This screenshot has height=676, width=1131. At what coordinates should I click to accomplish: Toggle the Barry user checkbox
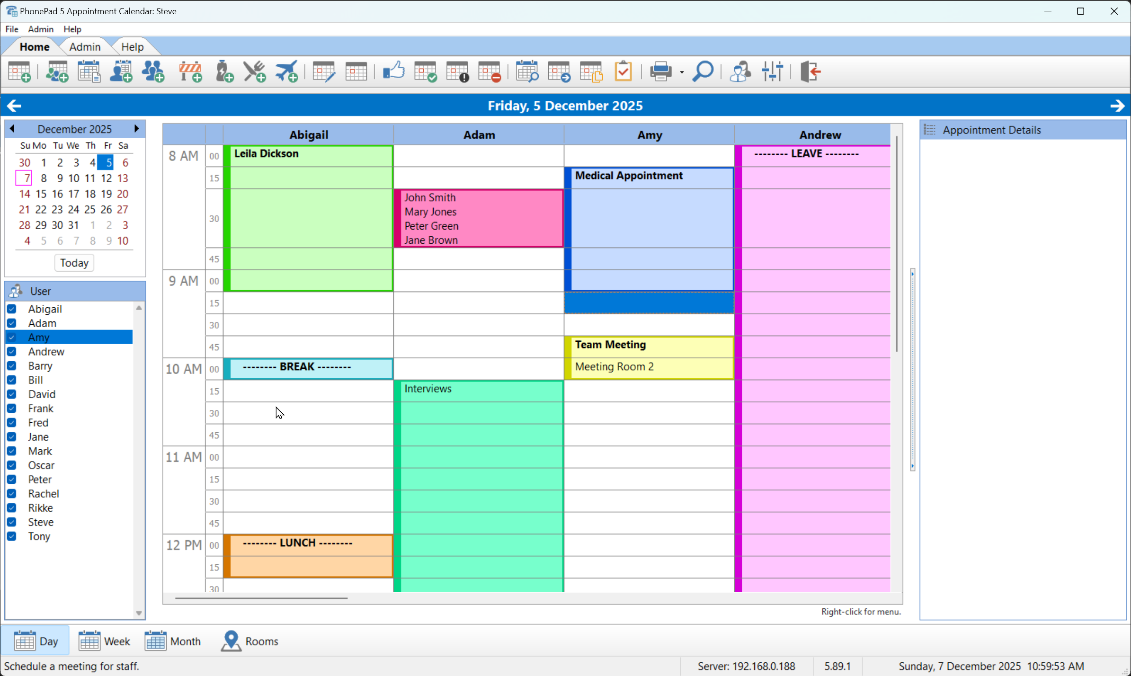pyautogui.click(x=12, y=366)
